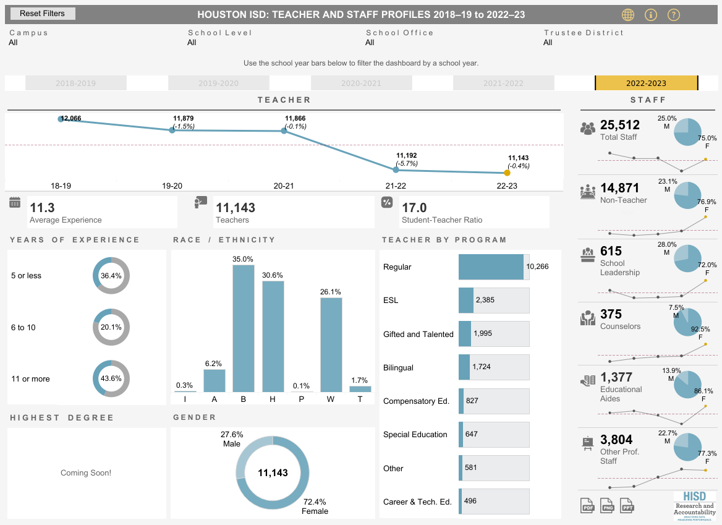Select the 2019-2020 school year bar
The height and width of the screenshot is (525, 722).
pos(219,83)
